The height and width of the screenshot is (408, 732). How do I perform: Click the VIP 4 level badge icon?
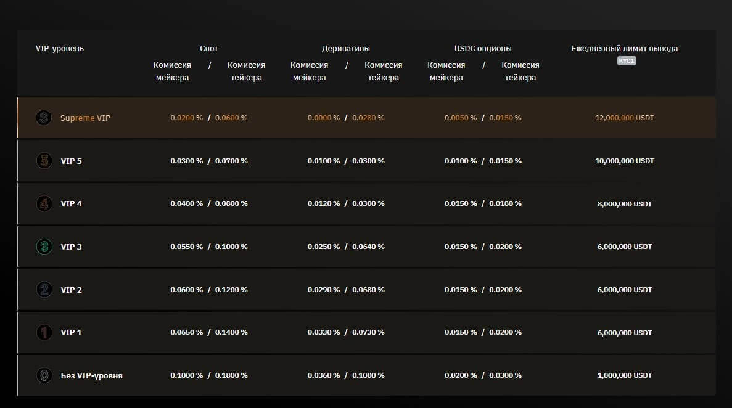(43, 203)
